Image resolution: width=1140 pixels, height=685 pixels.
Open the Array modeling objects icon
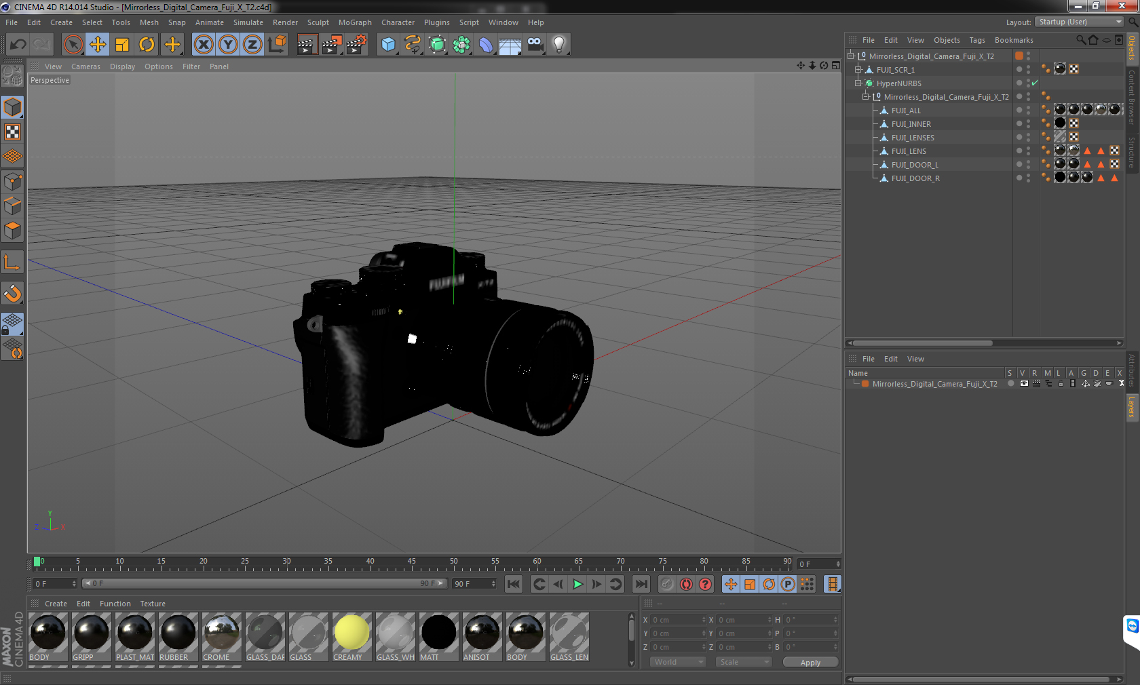[461, 45]
